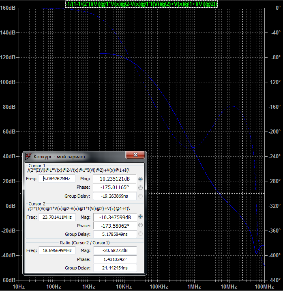Click the 1KHz frequency axis label
This screenshot has height=291, width=283.
(89, 287)
